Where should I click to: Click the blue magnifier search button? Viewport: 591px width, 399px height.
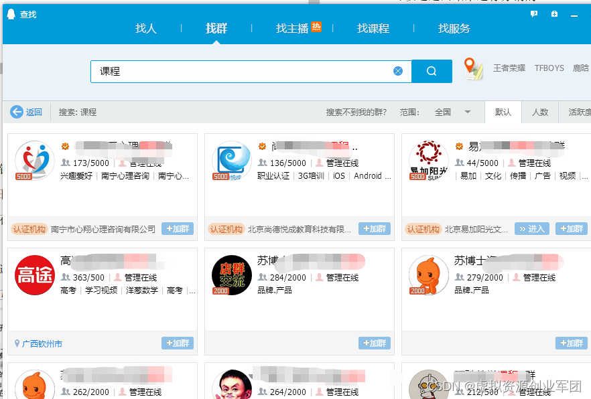432,71
